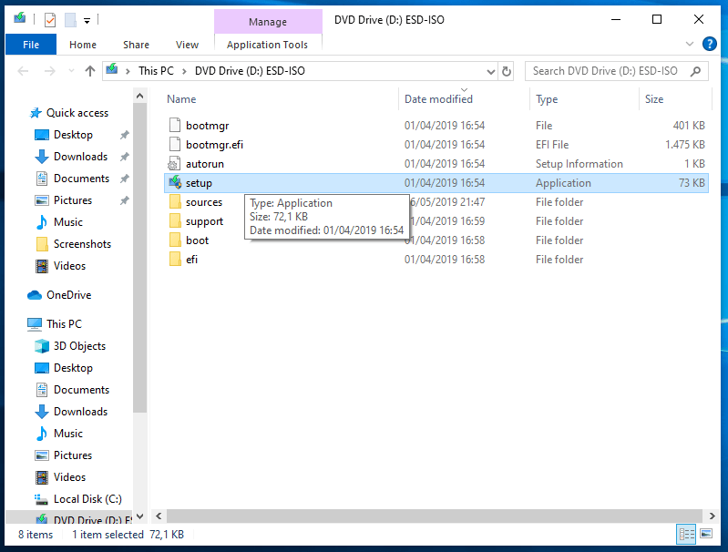Click the search magnifier icon
Screen dimensions: 728x552
(695, 71)
